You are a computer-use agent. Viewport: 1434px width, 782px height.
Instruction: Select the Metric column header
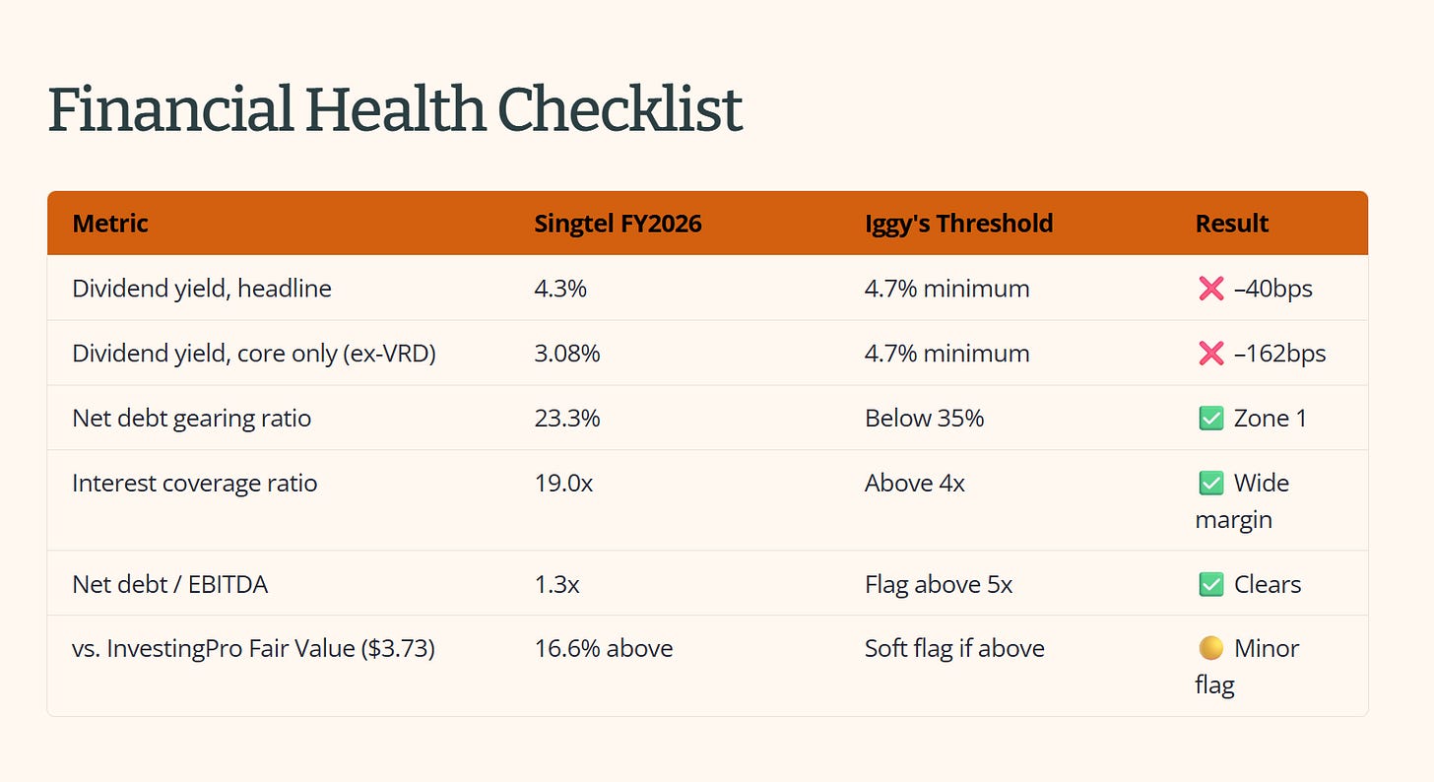point(110,224)
